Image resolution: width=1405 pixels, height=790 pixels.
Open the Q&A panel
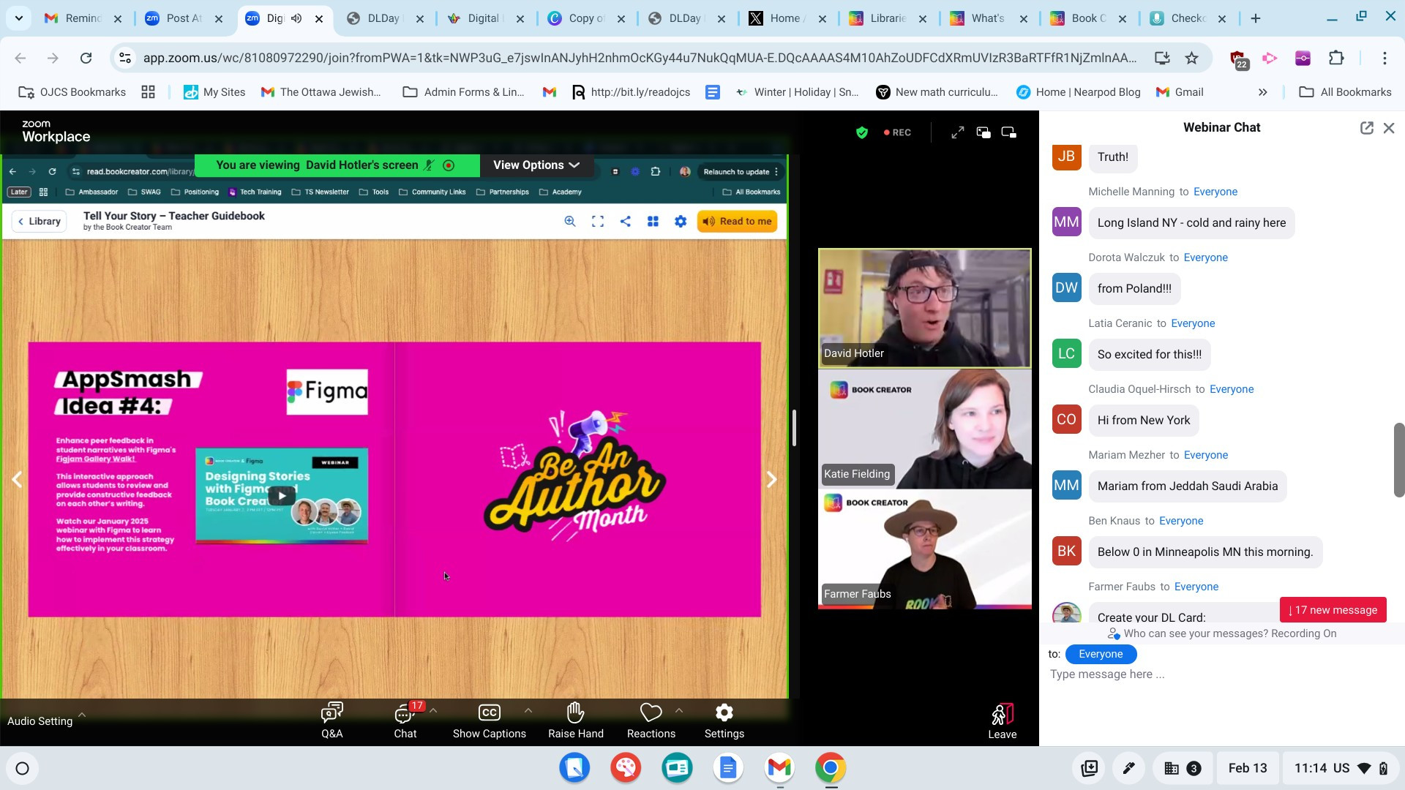click(x=331, y=721)
